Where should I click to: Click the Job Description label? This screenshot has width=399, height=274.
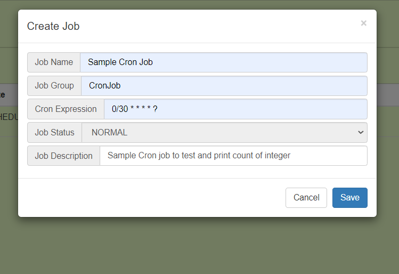click(63, 156)
